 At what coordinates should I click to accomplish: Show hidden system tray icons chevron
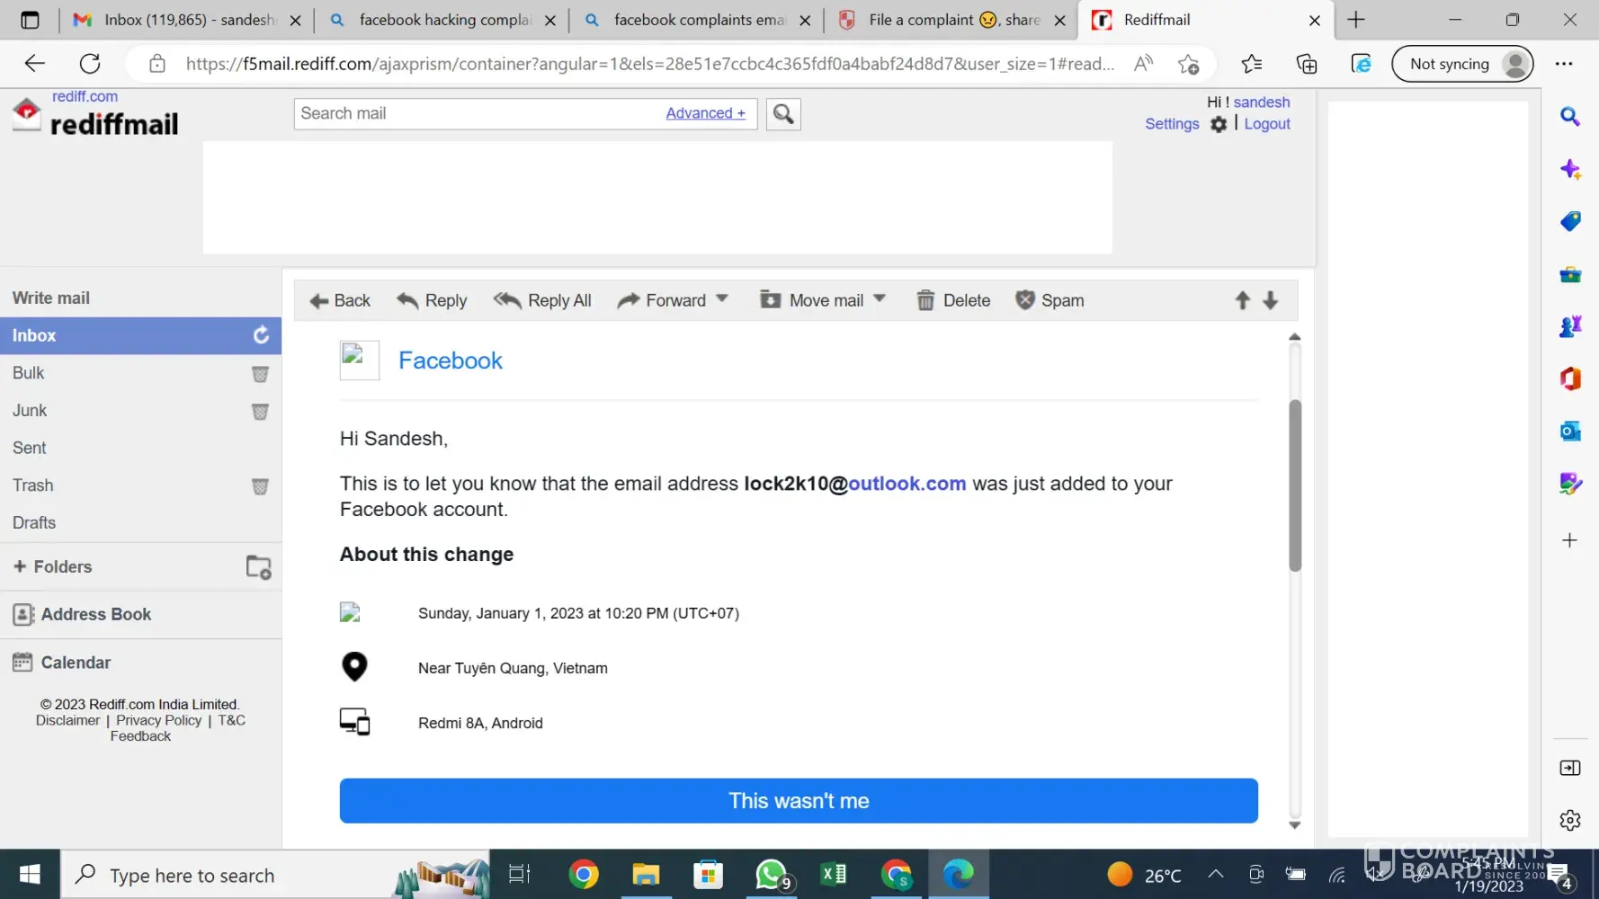pos(1215,874)
